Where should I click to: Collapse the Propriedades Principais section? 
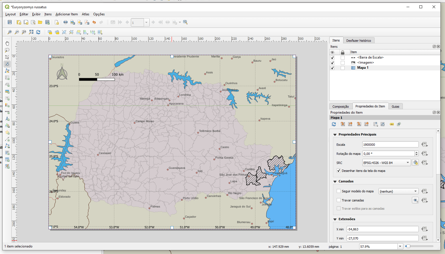(x=335, y=135)
